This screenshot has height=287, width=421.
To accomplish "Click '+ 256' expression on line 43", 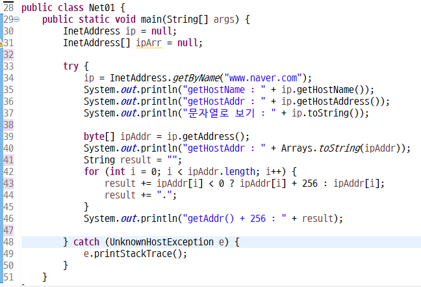I will [x=305, y=184].
